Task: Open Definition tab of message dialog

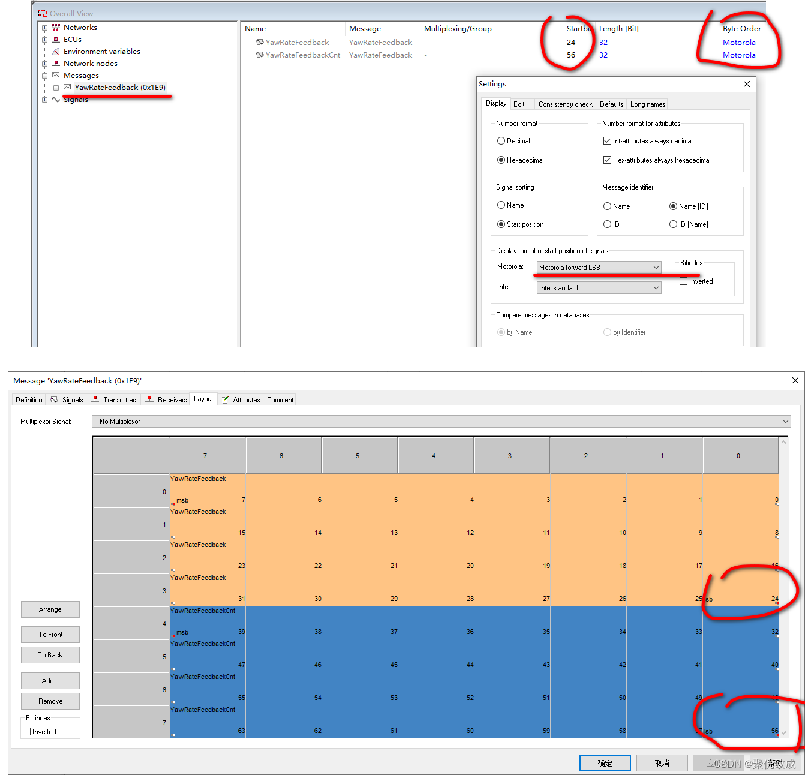Action: pyautogui.click(x=29, y=400)
